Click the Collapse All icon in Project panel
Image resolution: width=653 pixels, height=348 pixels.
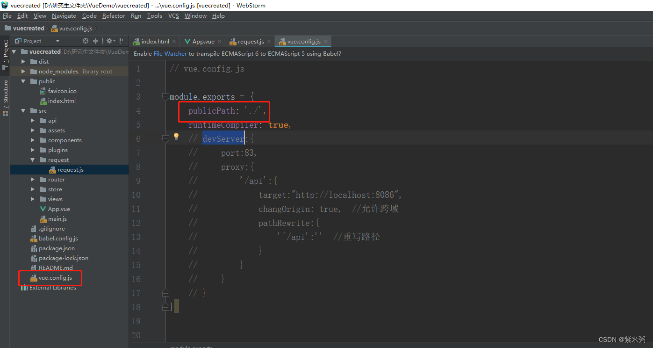point(96,41)
